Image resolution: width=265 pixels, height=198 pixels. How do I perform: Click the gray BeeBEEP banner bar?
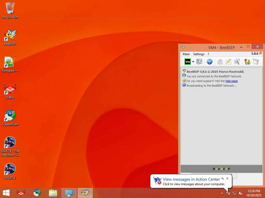pos(222,169)
